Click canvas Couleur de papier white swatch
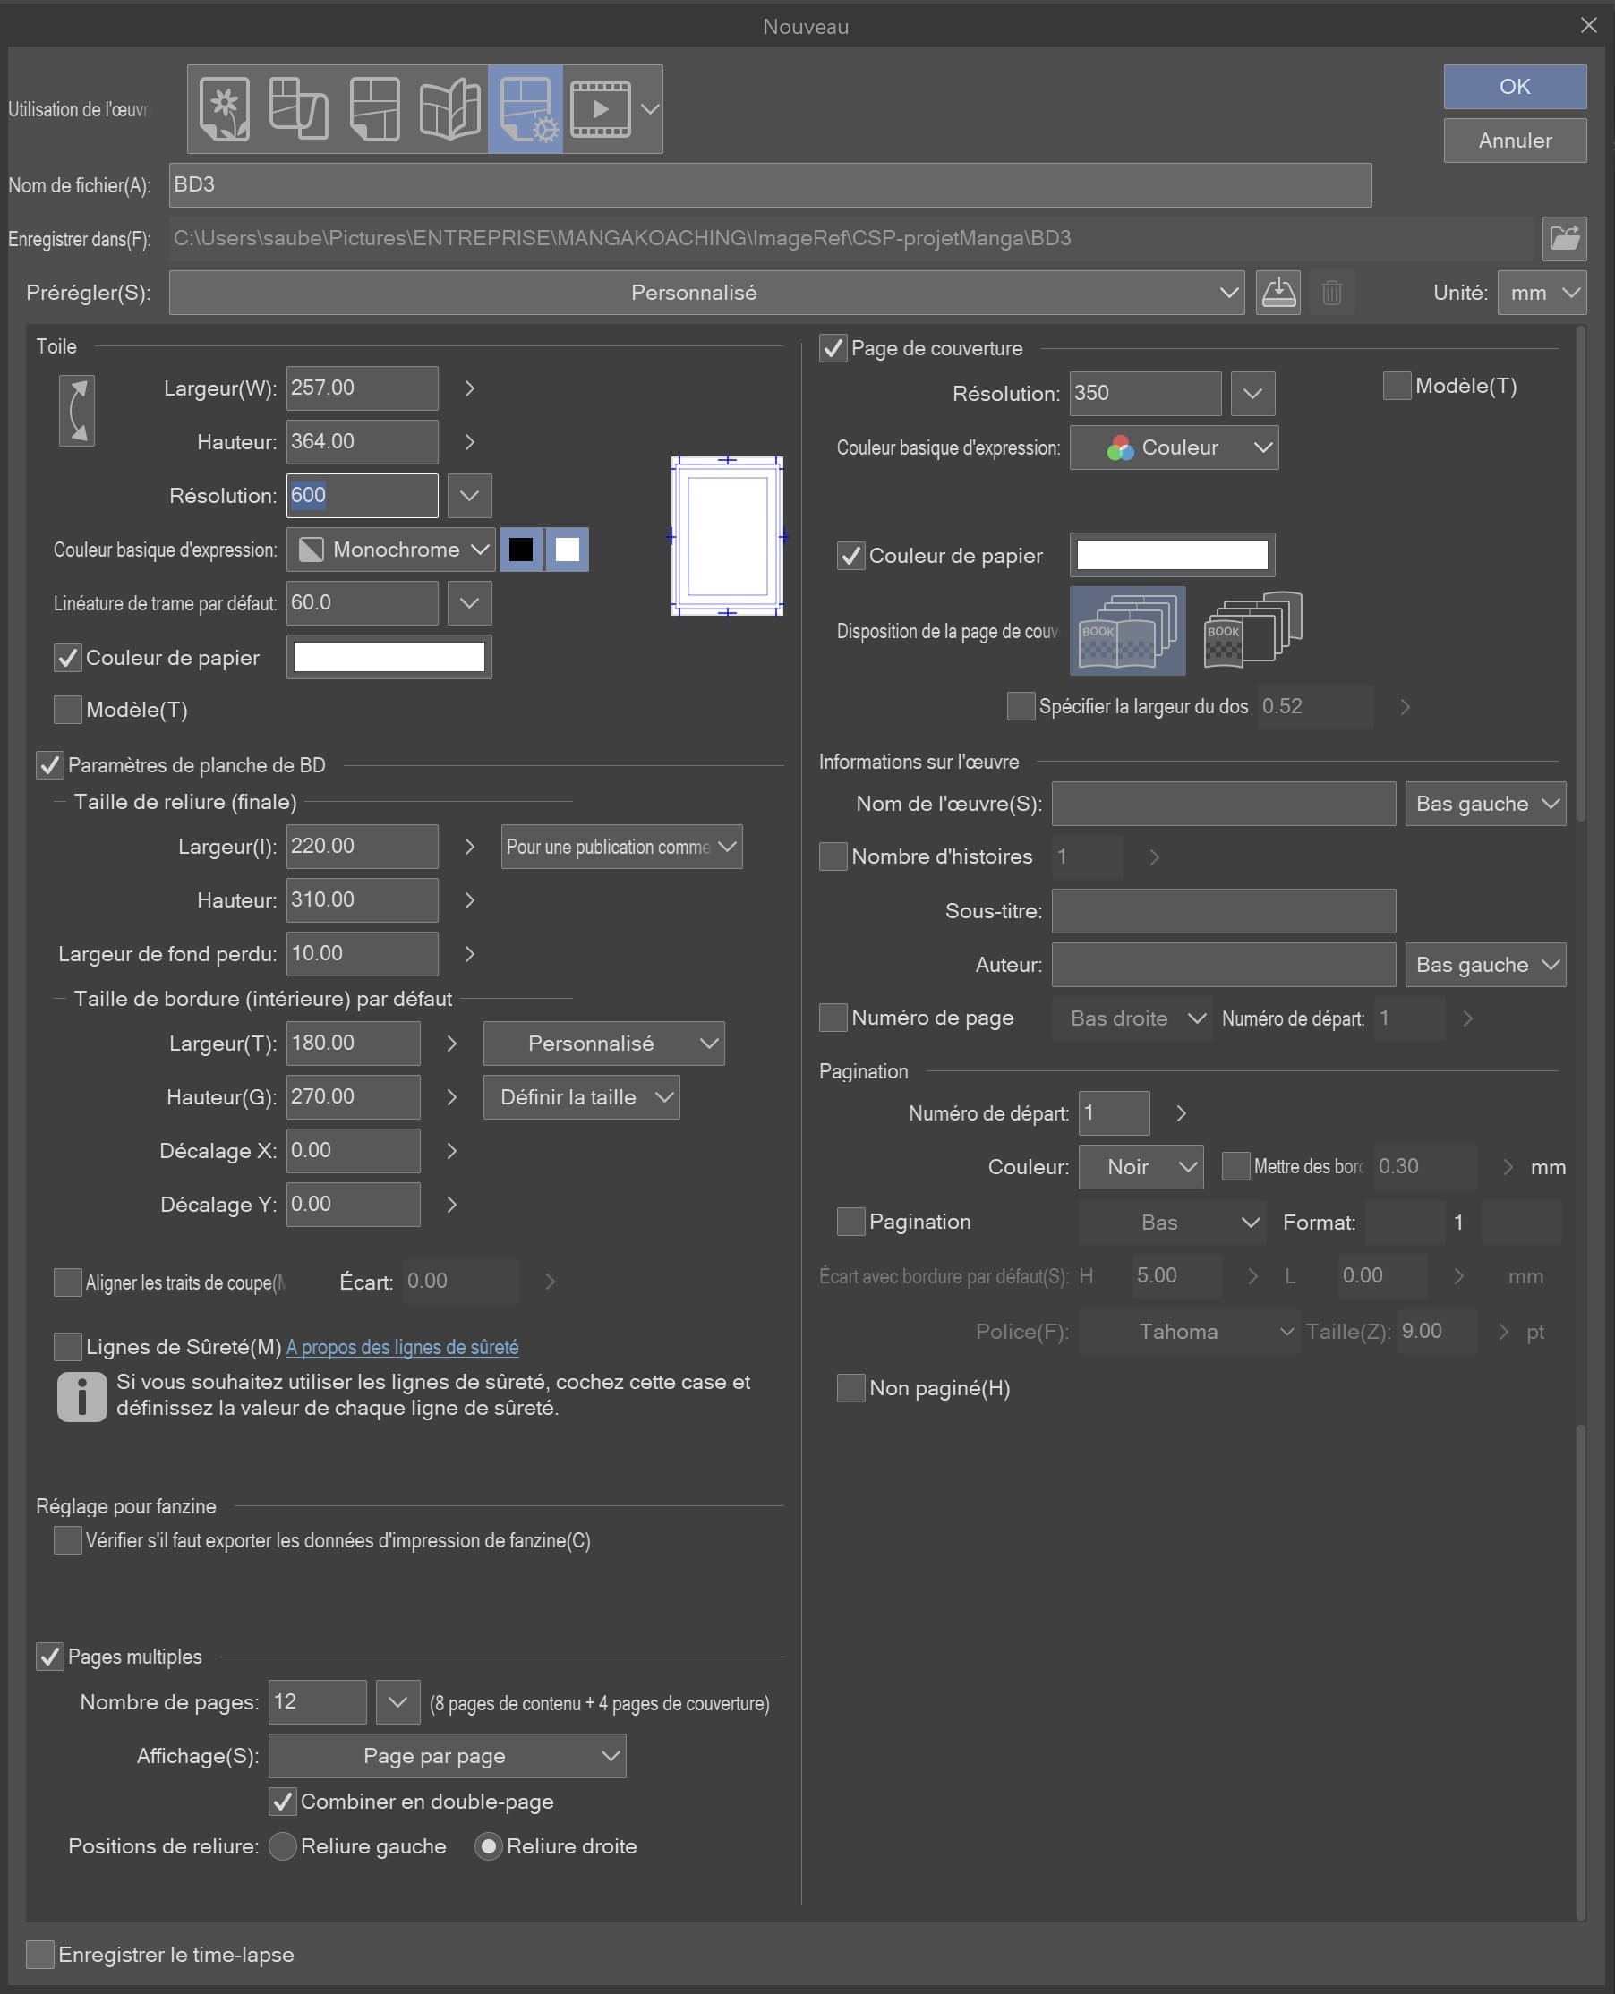This screenshot has height=1994, width=1615. tap(389, 657)
